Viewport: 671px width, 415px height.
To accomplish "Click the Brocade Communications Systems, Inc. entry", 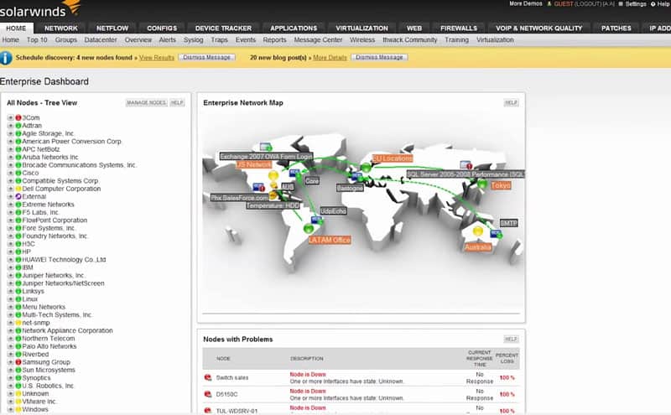I will [79, 165].
